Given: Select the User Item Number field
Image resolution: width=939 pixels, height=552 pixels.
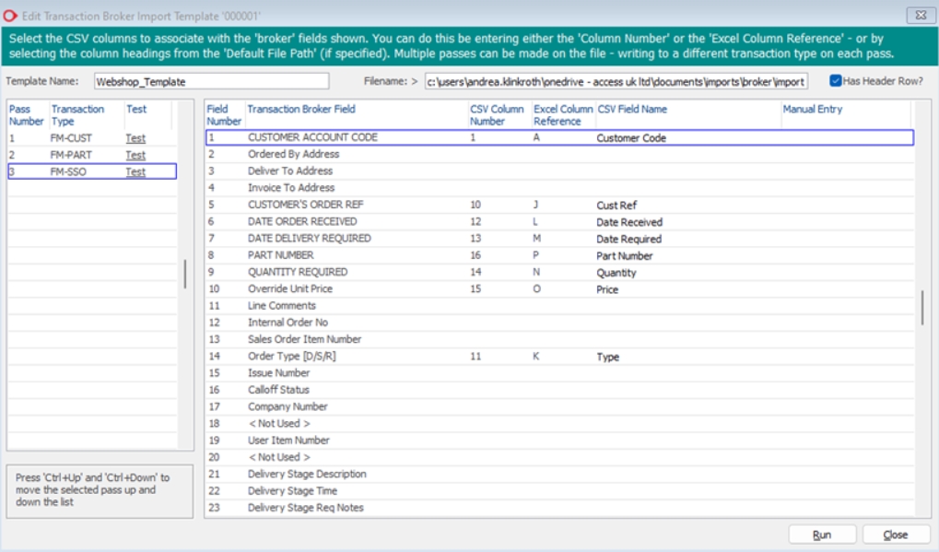Looking at the screenshot, I should [x=560, y=440].
